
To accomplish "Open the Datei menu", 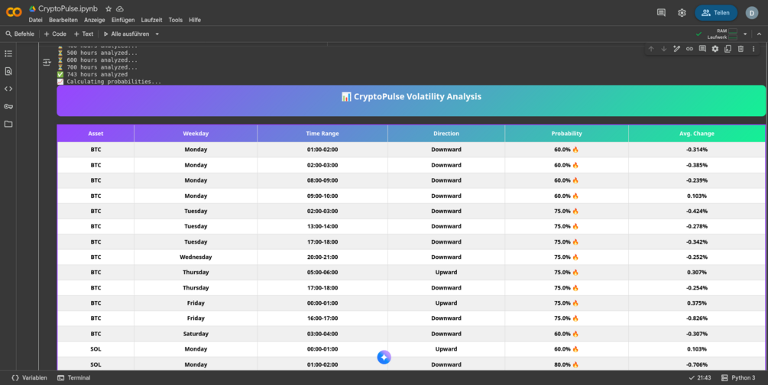I will (x=35, y=20).
